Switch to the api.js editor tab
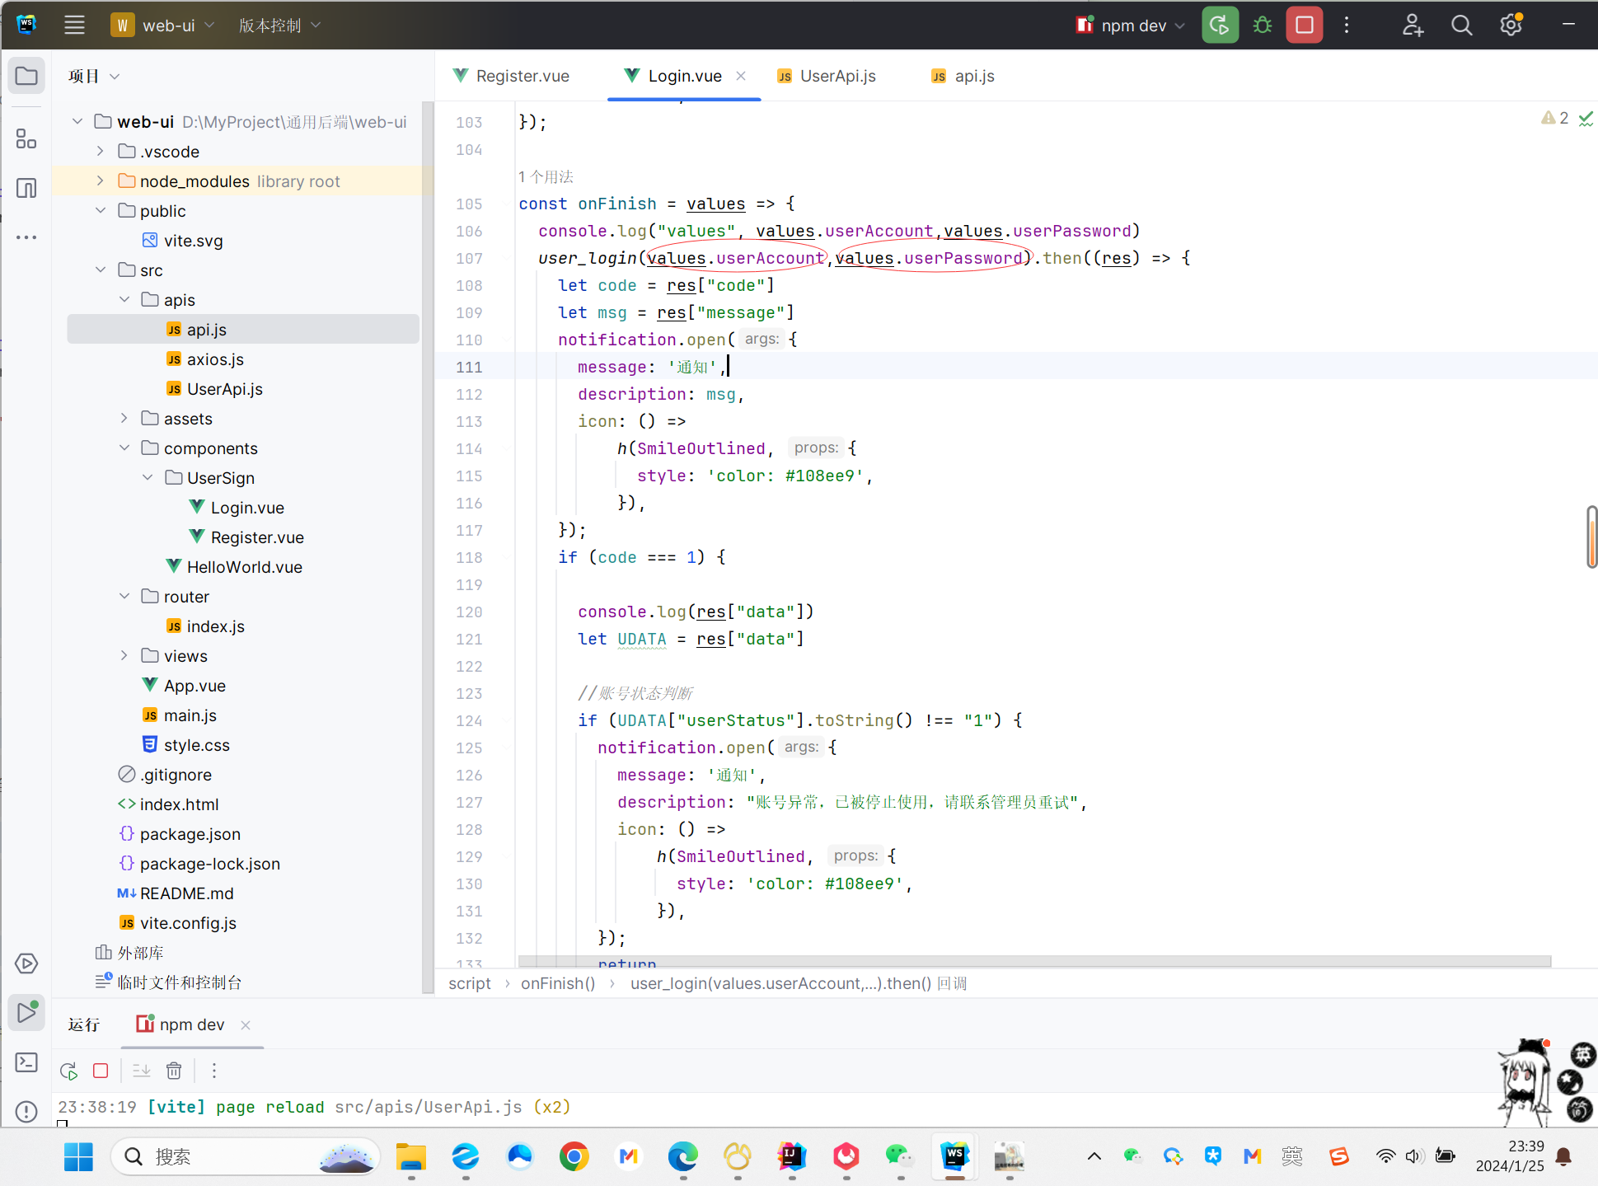 (x=963, y=76)
